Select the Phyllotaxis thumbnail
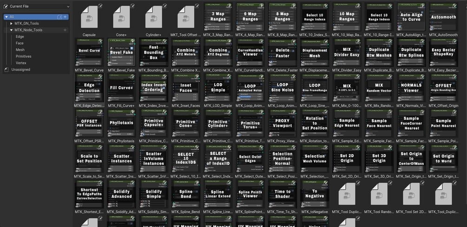 [121, 123]
